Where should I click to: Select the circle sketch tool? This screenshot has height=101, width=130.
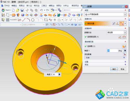pyautogui.click(x=33, y=20)
